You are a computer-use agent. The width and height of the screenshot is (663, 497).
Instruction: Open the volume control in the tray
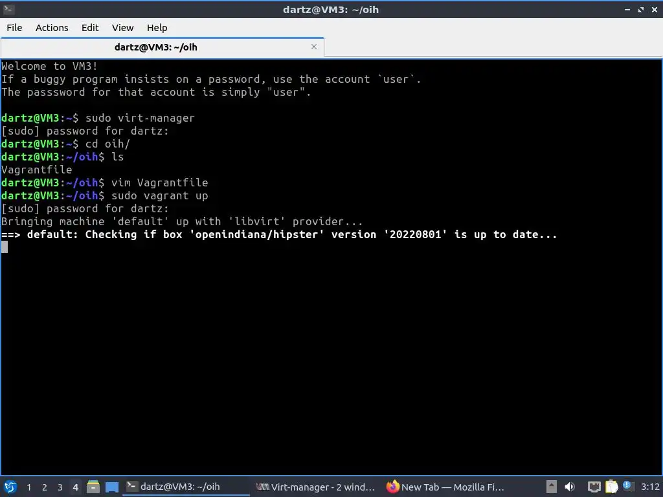570,487
